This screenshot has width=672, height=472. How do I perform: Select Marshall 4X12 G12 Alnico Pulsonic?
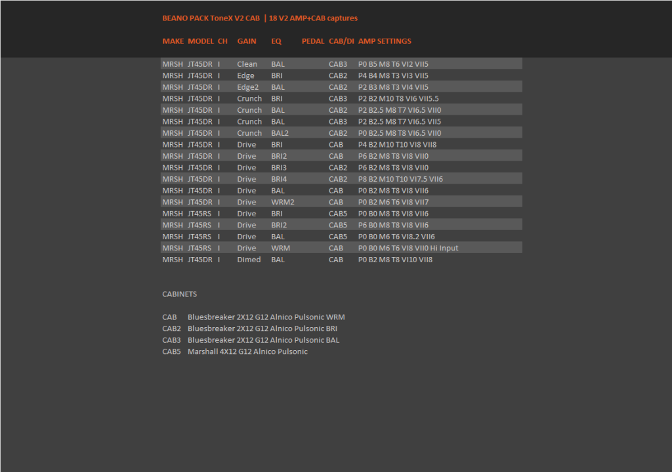247,351
